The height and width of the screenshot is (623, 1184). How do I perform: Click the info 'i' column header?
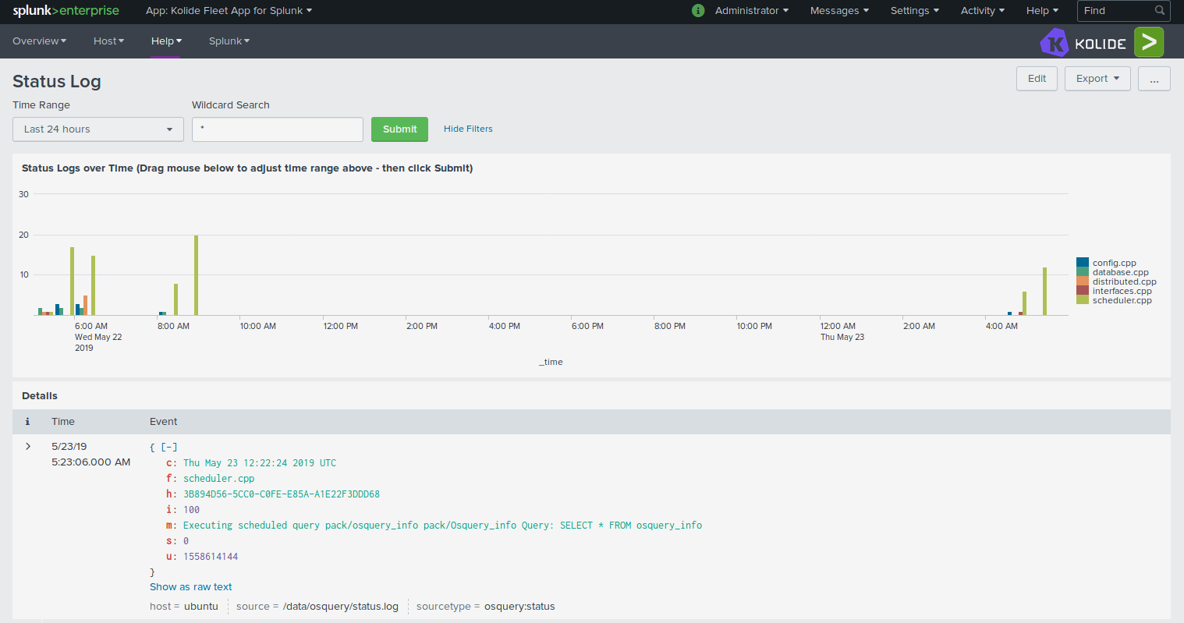point(27,422)
